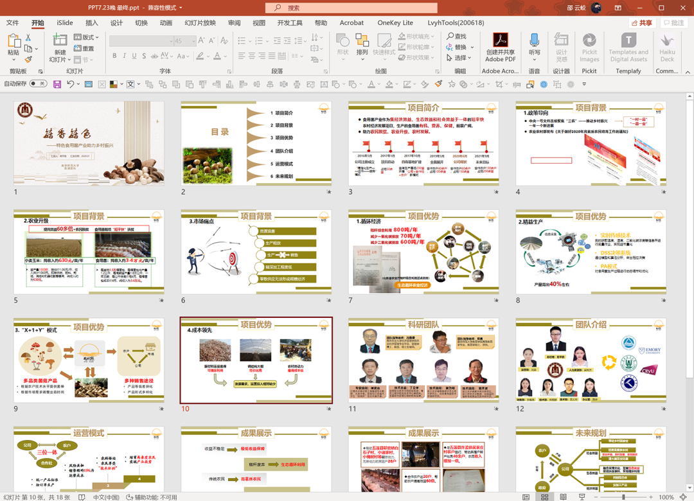This screenshot has width=694, height=501.
Task: Open compatibility mode title dropdown arrow
Action: (x=181, y=8)
